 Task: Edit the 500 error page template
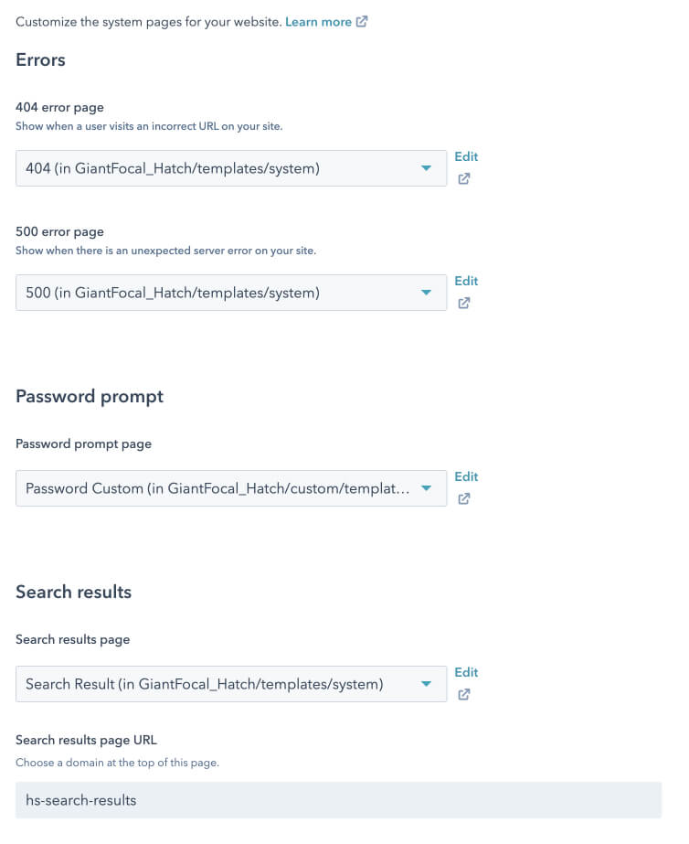pos(466,282)
